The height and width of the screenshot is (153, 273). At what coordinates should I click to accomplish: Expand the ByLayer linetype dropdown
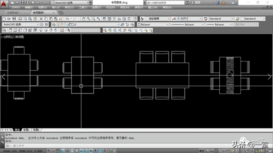tap(202, 24)
